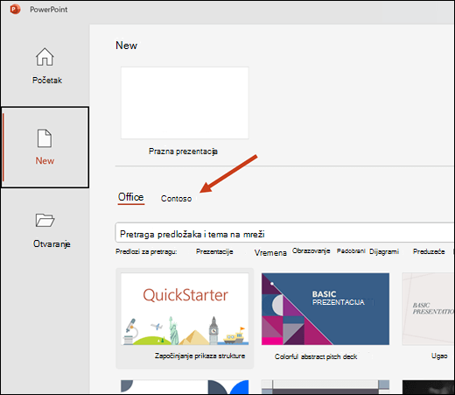Switch to the Office templates tab

(x=130, y=197)
